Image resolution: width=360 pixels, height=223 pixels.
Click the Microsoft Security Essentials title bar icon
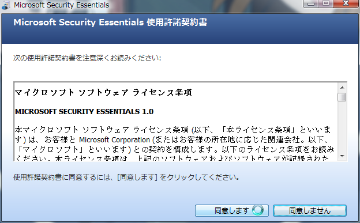[x=6, y=5]
